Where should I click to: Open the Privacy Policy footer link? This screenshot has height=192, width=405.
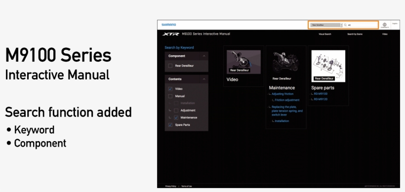pos(170,186)
